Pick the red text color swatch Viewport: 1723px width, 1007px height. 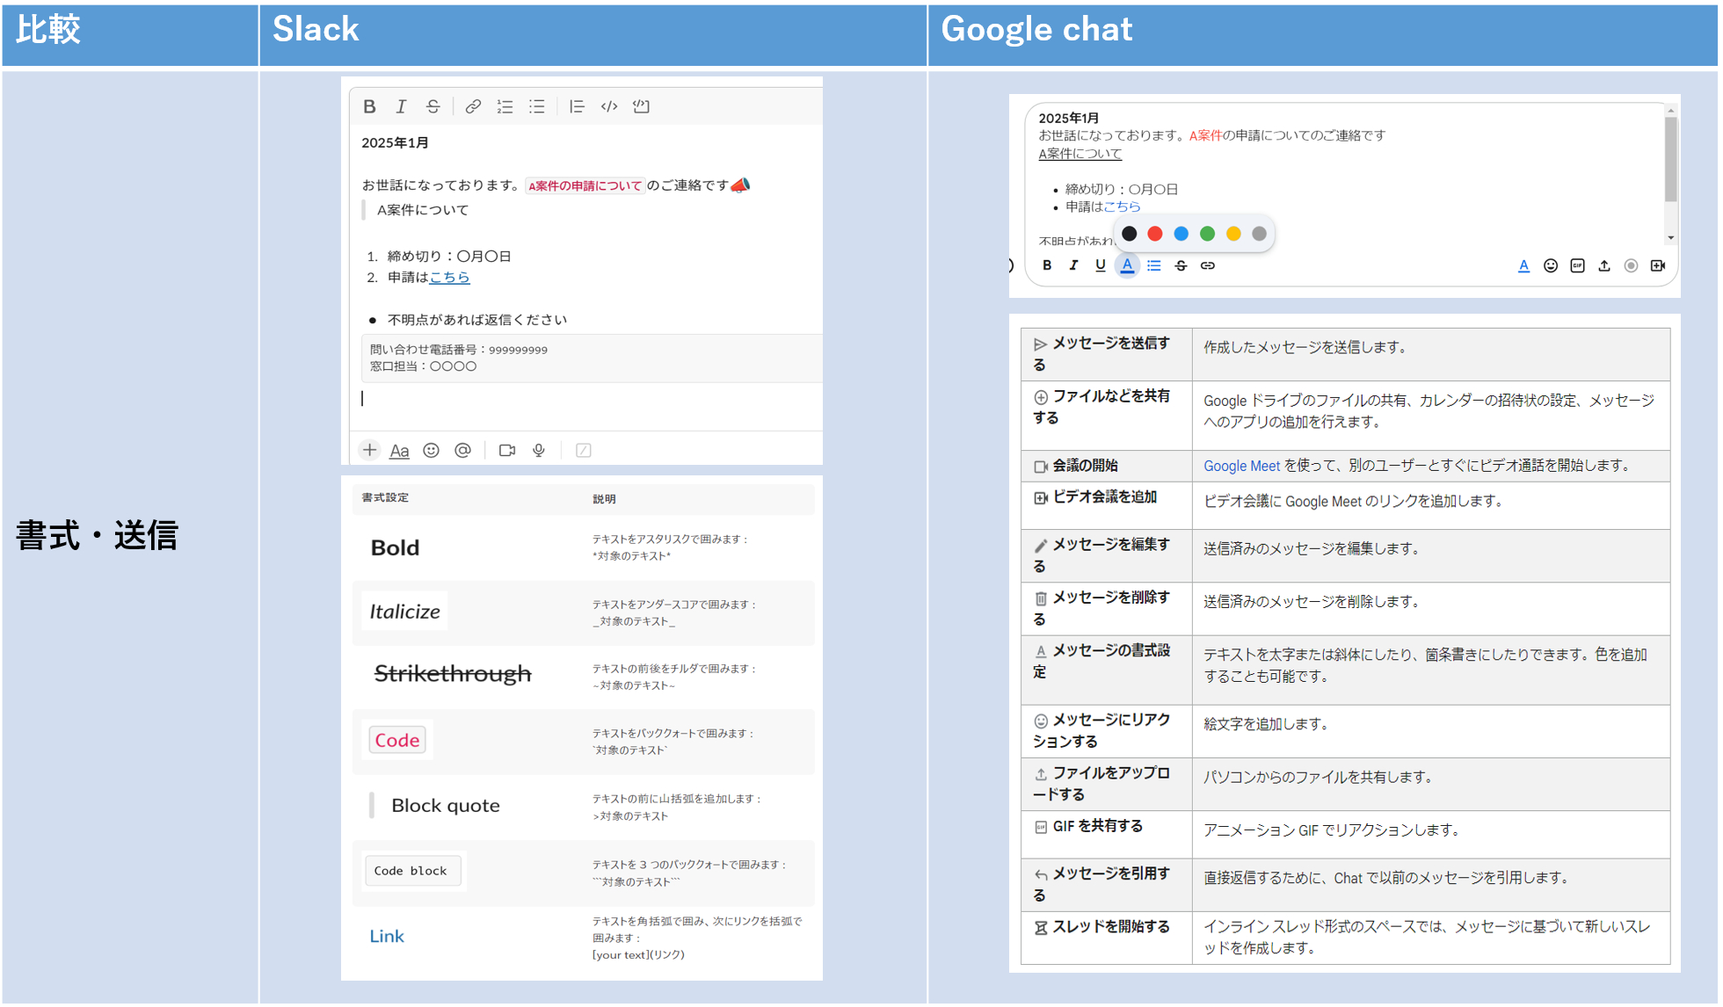[1155, 234]
